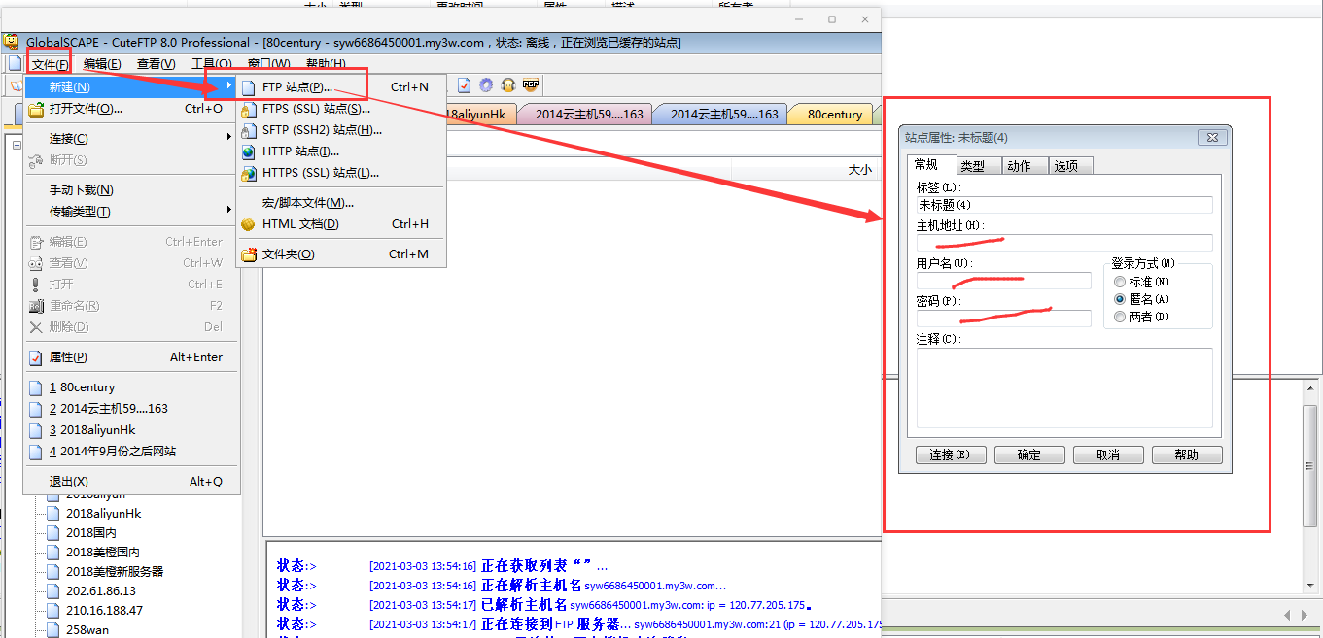The image size is (1323, 638).
Task: Click the 文件夹 new folder icon
Action: point(249,254)
